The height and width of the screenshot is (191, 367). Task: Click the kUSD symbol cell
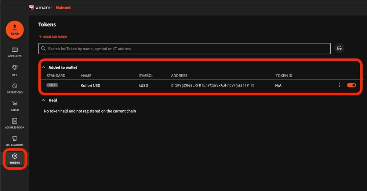tap(143, 85)
